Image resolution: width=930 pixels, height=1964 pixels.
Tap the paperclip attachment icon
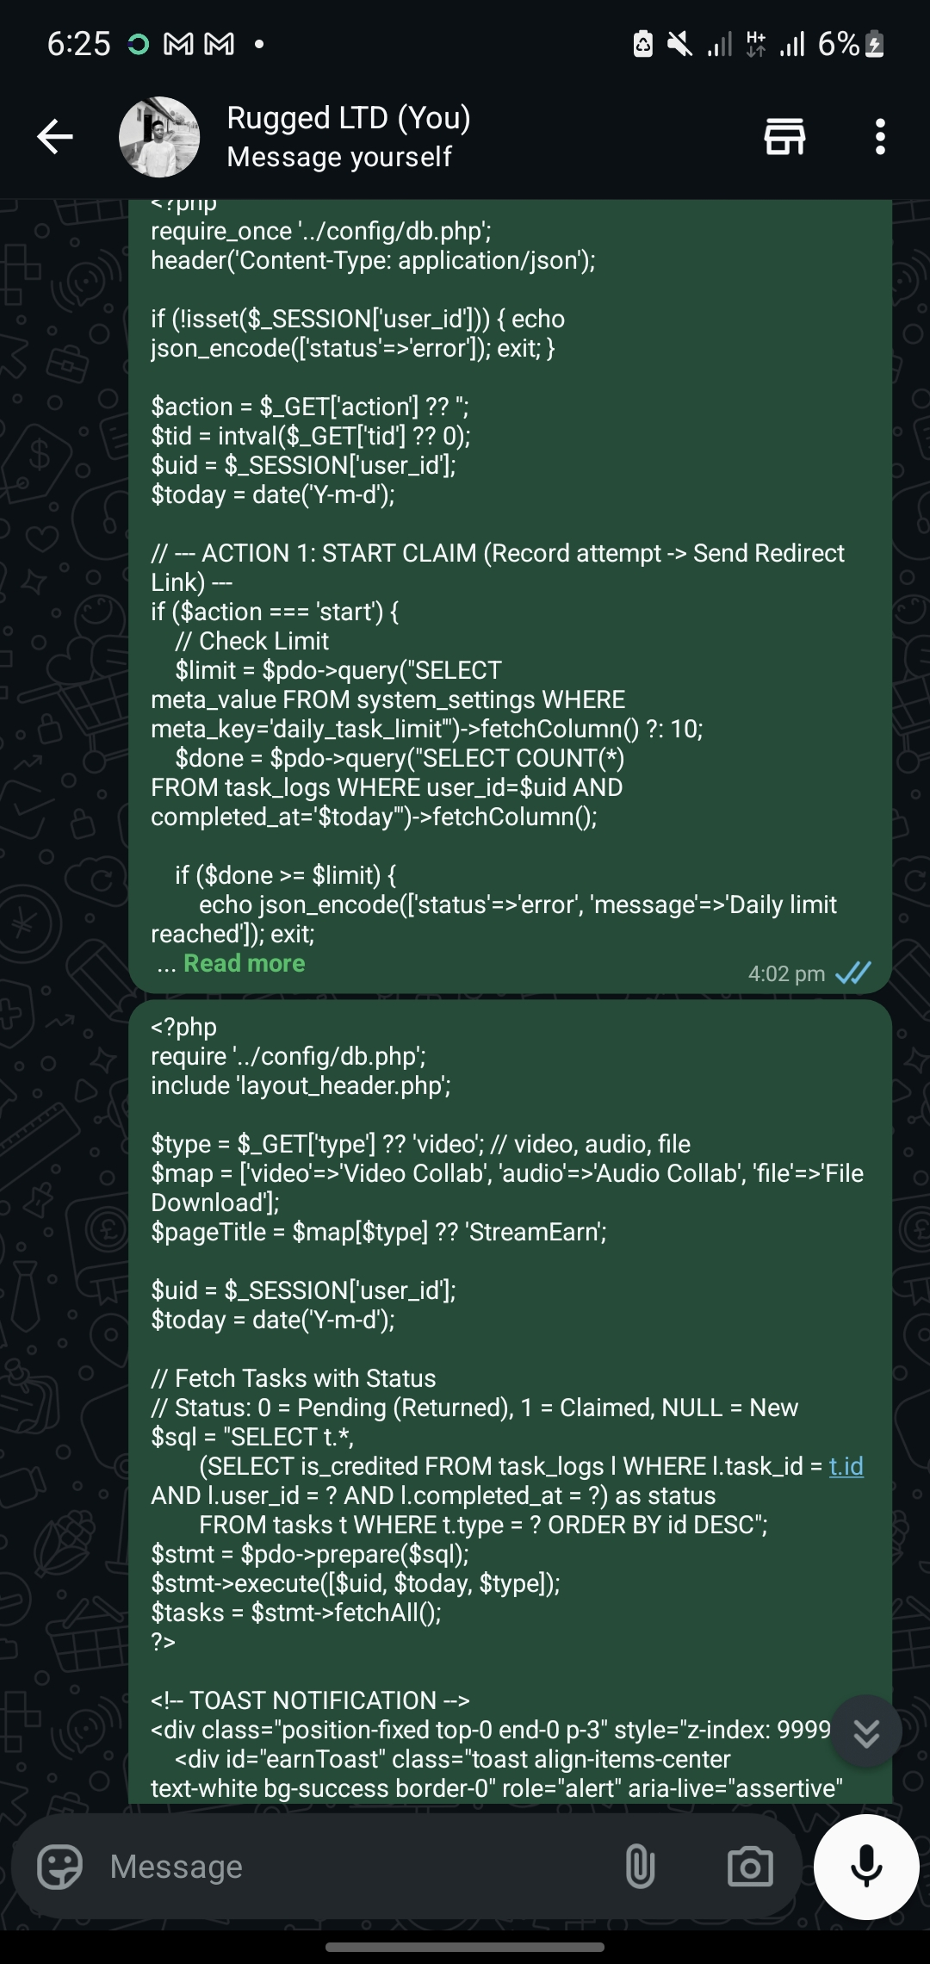(x=640, y=1868)
